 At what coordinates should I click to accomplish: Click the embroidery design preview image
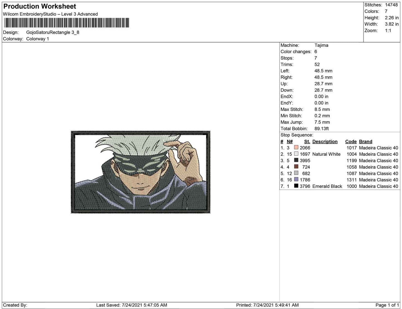pyautogui.click(x=140, y=172)
